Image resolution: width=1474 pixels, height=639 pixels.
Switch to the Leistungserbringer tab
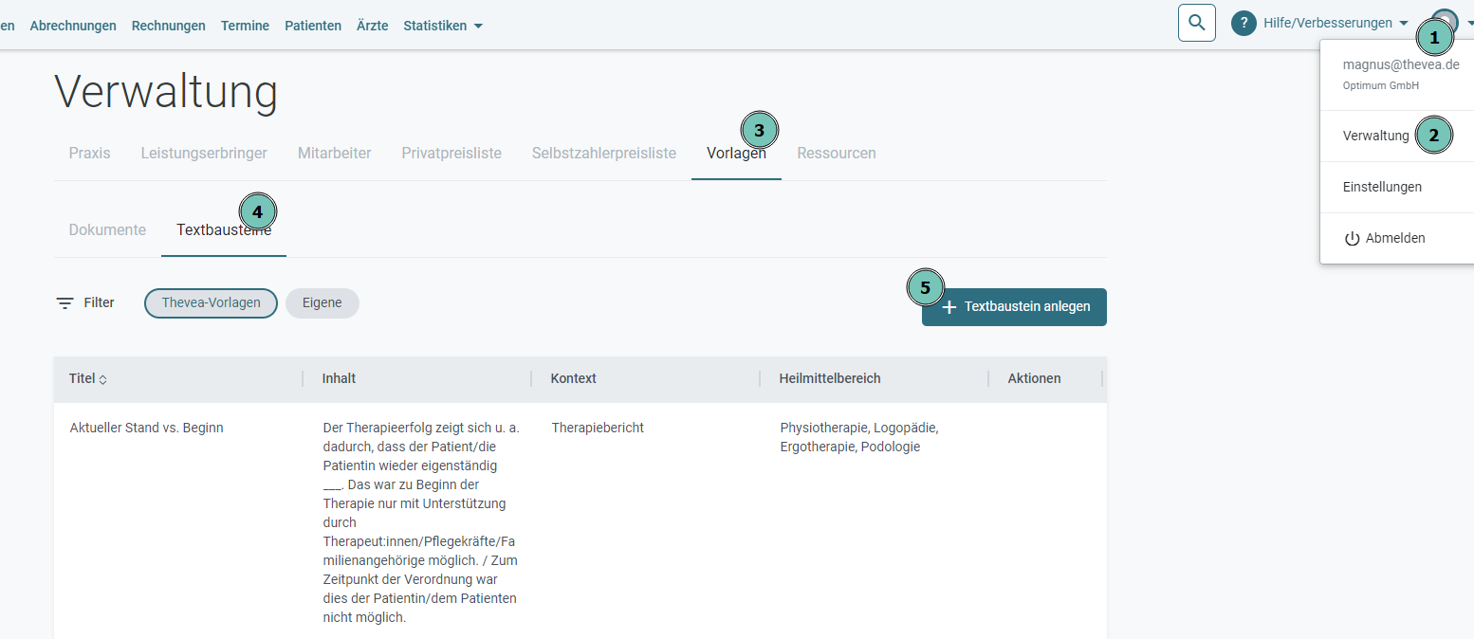[204, 153]
